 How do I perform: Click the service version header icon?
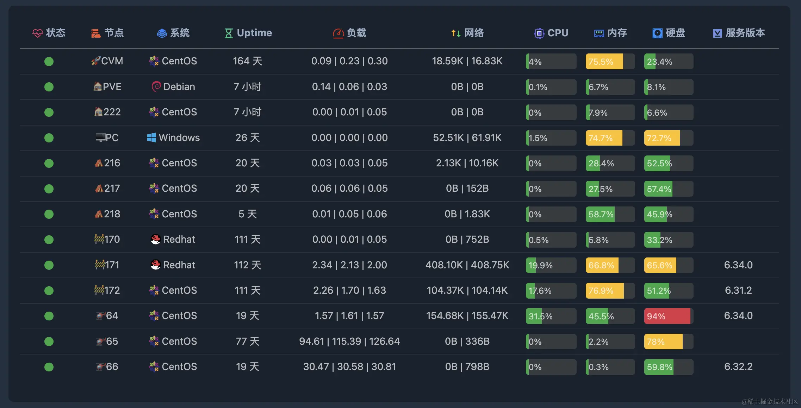tap(717, 33)
